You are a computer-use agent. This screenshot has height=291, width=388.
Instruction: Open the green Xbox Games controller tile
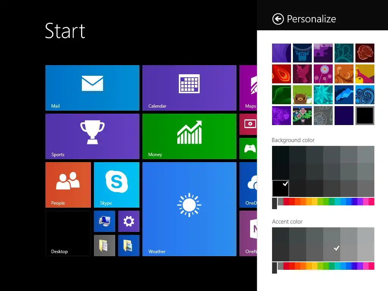(248, 149)
